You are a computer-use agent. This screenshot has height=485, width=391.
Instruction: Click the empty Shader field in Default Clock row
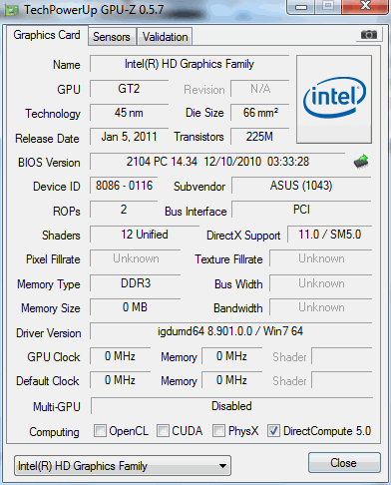(x=342, y=380)
